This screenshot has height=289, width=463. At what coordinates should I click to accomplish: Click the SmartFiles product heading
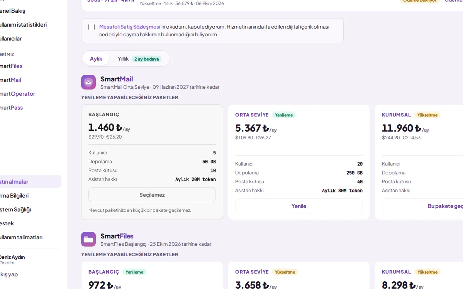click(117, 236)
